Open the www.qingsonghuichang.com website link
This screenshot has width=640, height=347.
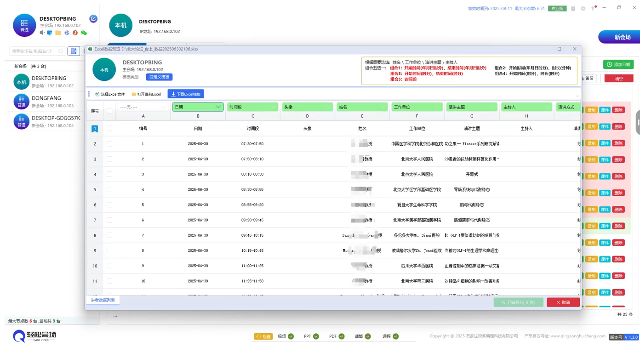tap(578, 336)
